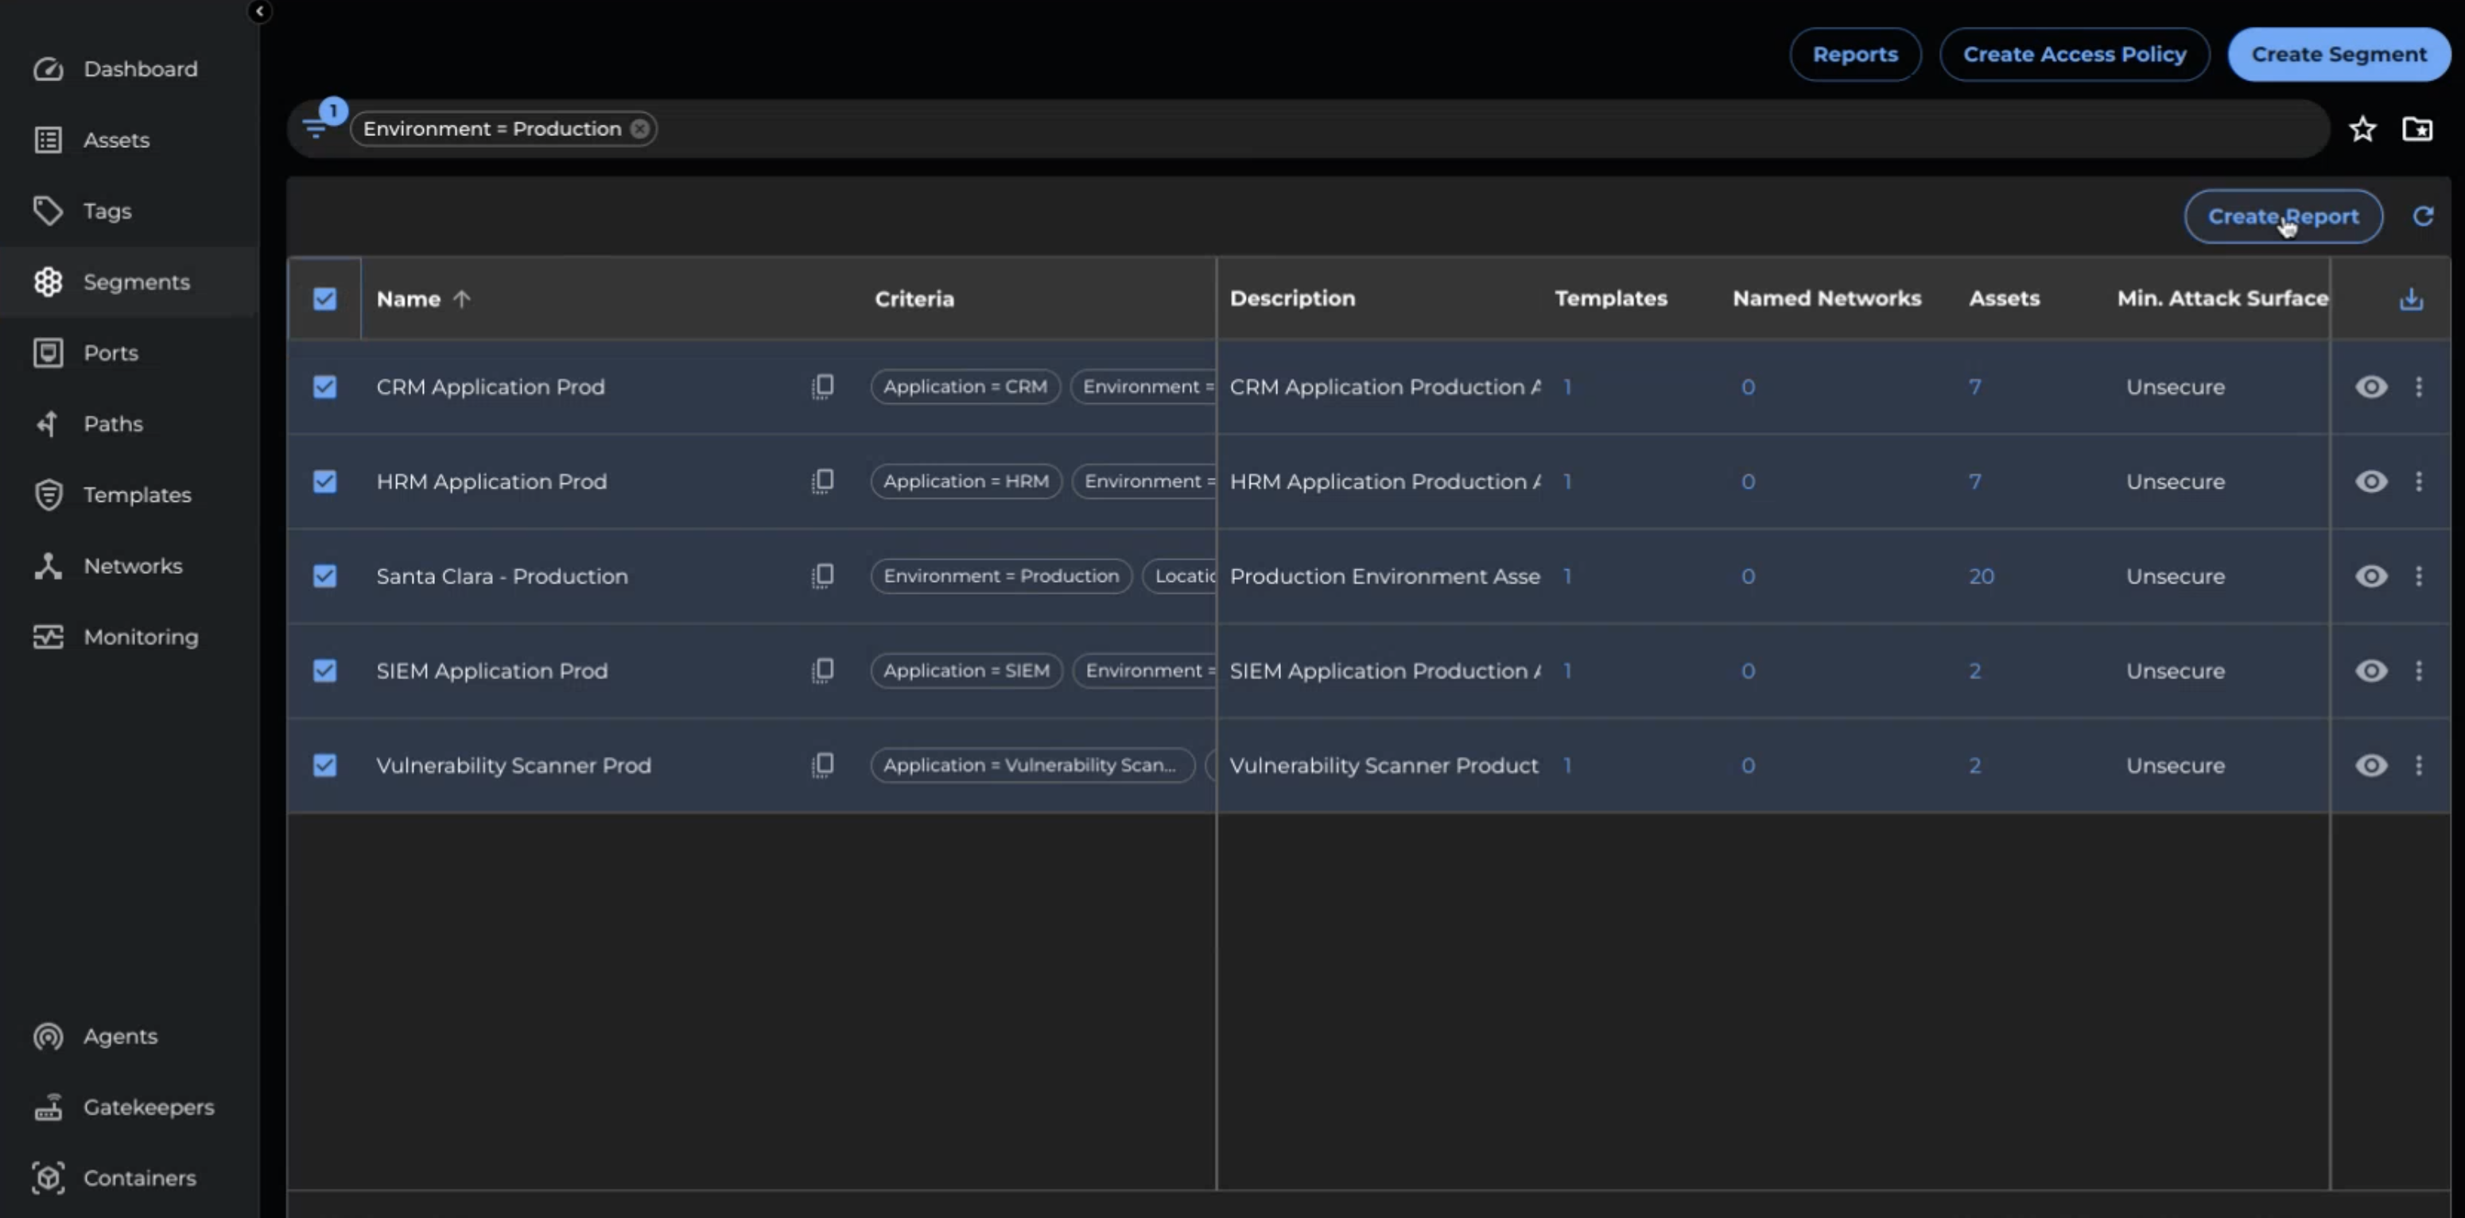Remove the Environment = Production filter chip
Image resolution: width=2465 pixels, height=1218 pixels.
(640, 128)
